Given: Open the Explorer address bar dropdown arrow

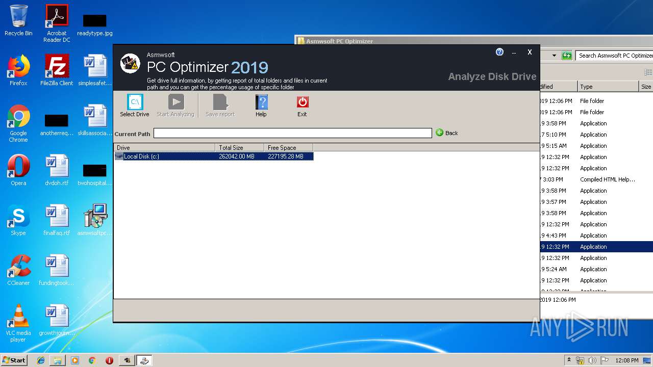Looking at the screenshot, I should [x=554, y=56].
